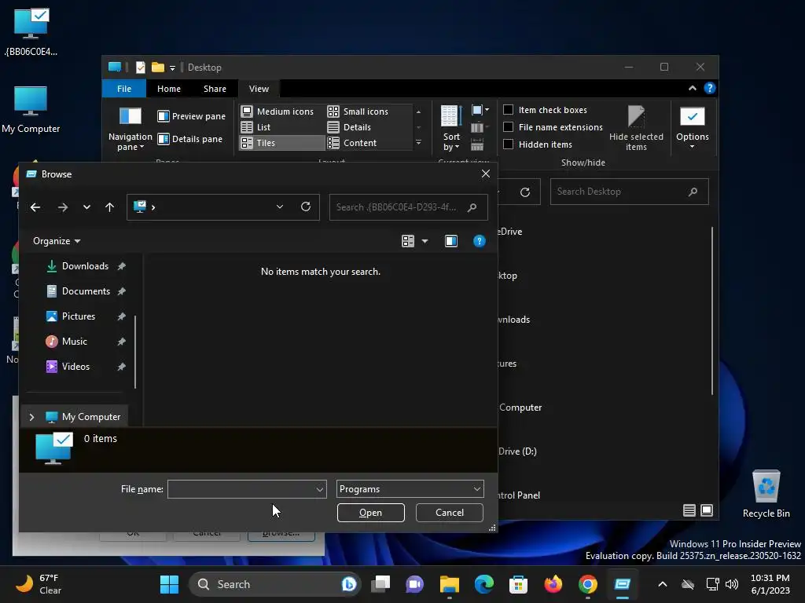This screenshot has height=603, width=805.
Task: Enable Item check boxes
Action: pyautogui.click(x=508, y=110)
